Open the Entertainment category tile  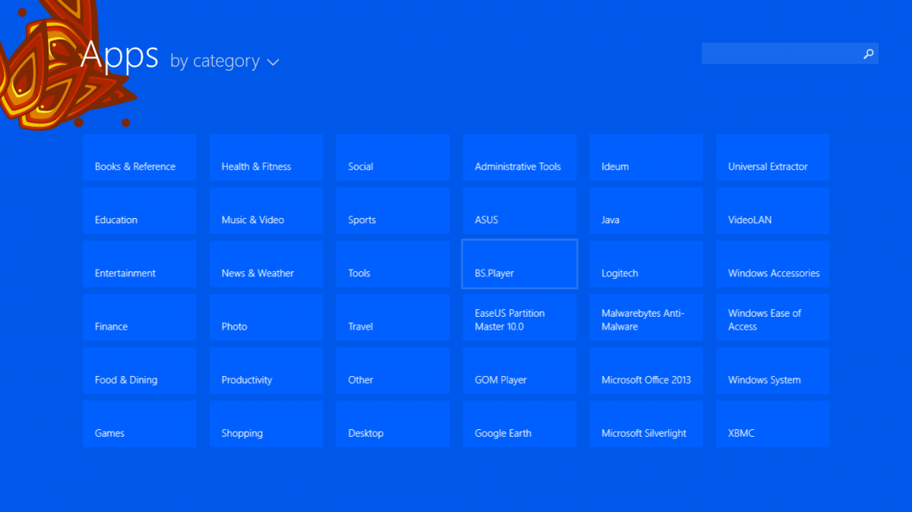pyautogui.click(x=140, y=264)
